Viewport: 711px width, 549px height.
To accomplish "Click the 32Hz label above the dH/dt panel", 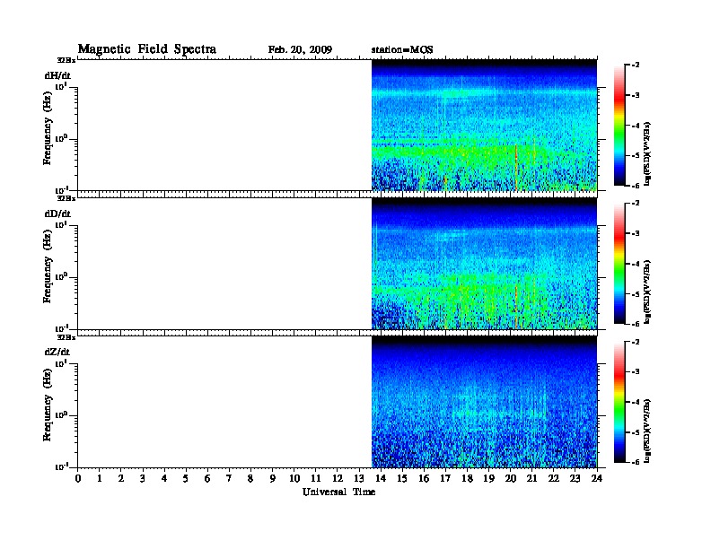I will (x=66, y=60).
